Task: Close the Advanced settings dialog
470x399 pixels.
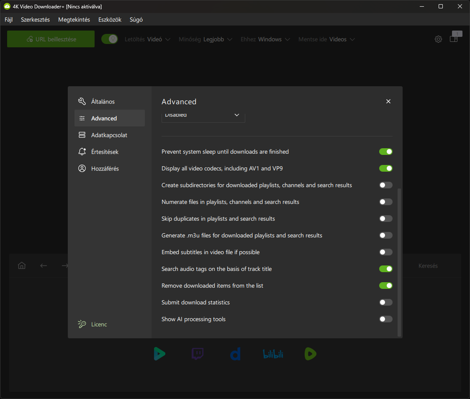Action: pos(388,101)
